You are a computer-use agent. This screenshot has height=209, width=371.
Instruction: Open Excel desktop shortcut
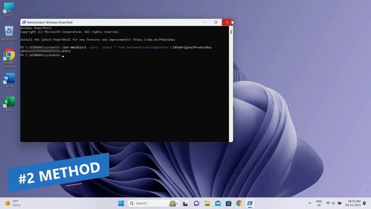click(x=9, y=104)
